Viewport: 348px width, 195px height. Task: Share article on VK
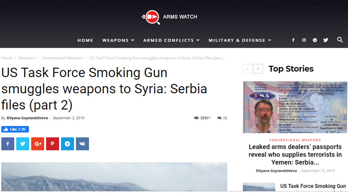pyautogui.click(x=82, y=144)
